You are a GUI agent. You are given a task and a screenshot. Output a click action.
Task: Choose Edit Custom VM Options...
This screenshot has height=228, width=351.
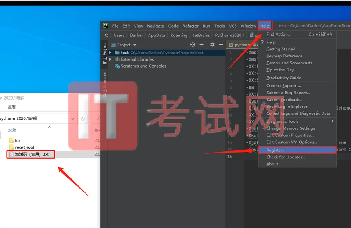click(x=297, y=142)
